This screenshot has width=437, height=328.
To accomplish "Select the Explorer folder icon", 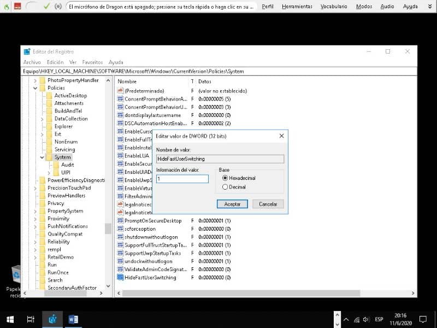I will pos(49,127).
